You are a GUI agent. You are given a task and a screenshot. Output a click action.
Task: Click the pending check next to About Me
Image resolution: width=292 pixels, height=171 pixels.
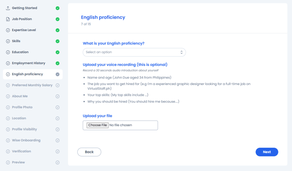[x=58, y=96]
